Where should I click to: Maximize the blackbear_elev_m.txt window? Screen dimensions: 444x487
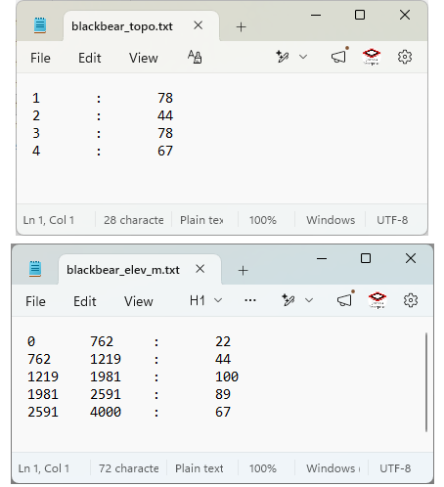366,258
